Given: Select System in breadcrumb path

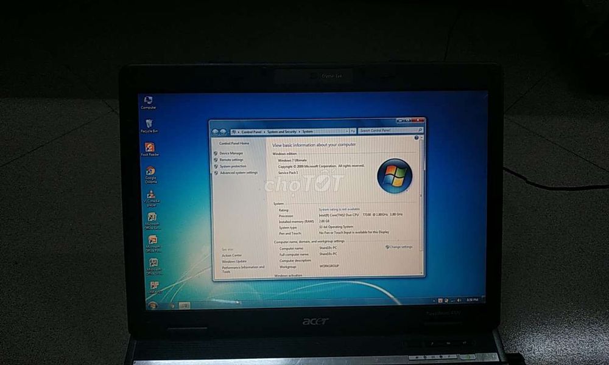Looking at the screenshot, I should click(308, 131).
